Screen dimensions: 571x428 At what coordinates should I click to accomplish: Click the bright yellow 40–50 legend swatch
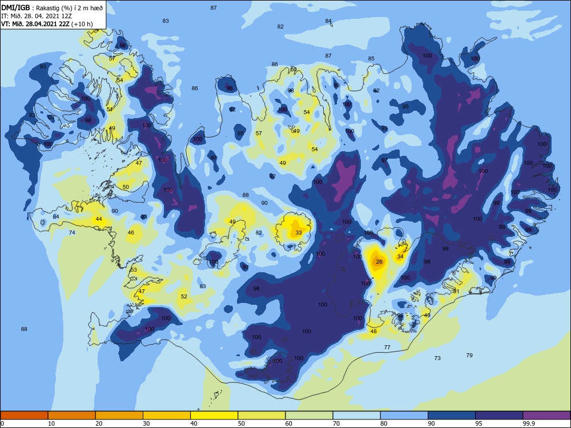pyautogui.click(x=214, y=415)
